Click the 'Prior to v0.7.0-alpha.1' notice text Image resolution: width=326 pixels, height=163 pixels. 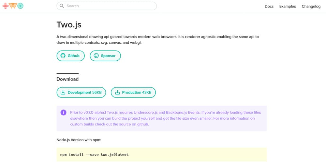[166, 119]
